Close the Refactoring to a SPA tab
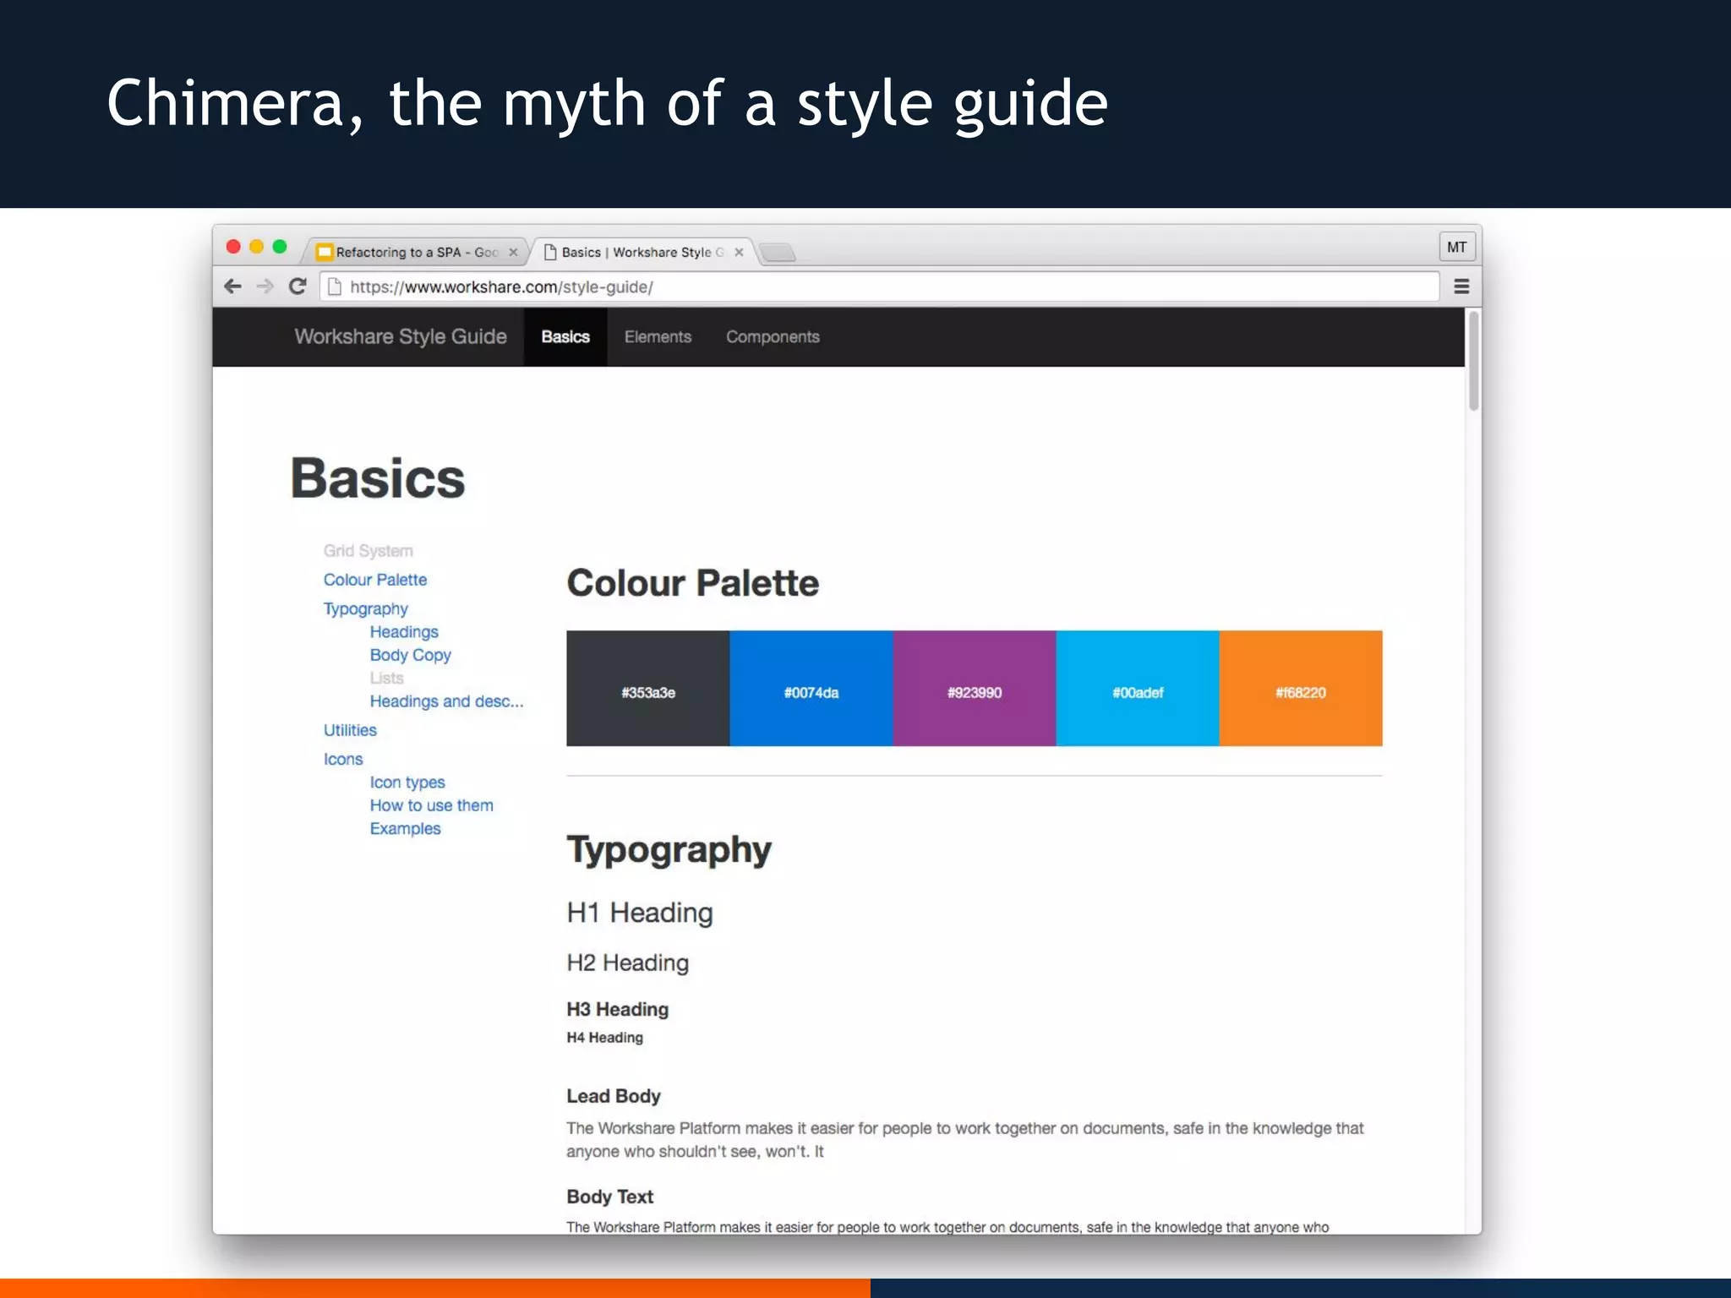 513,252
